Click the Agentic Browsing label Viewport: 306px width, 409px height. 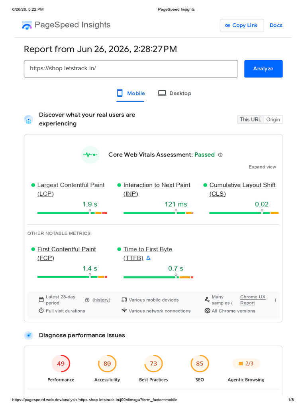tap(246, 380)
